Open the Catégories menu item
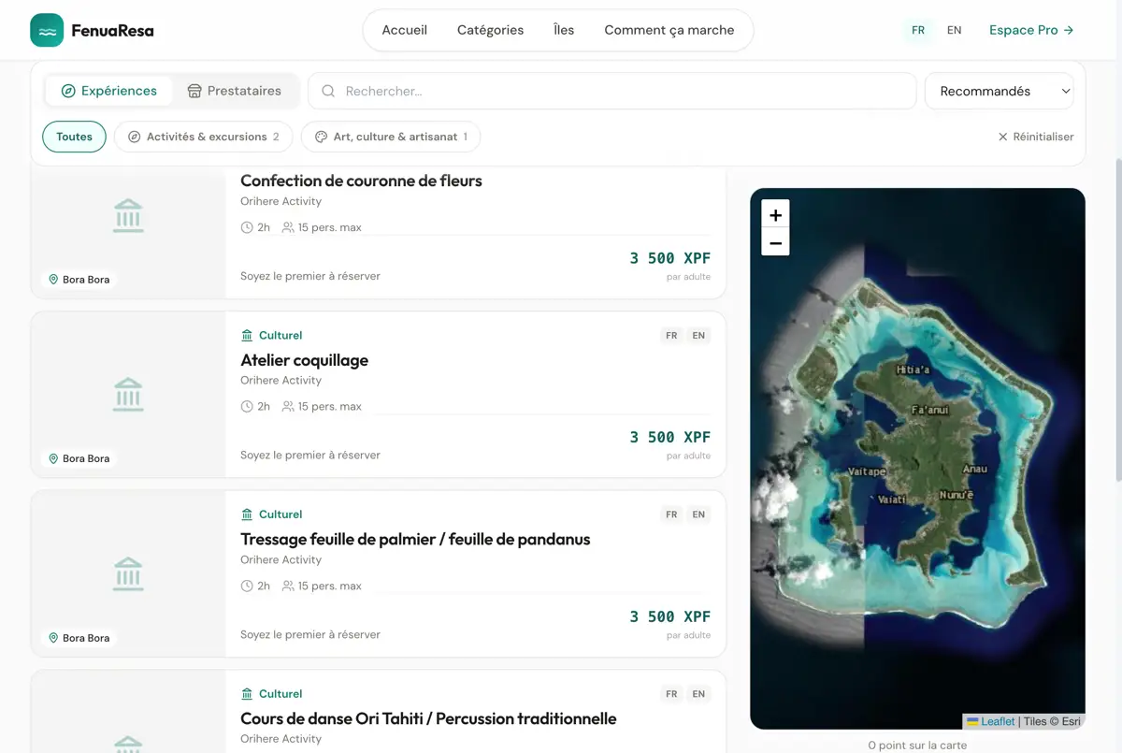The height and width of the screenshot is (753, 1122). tap(490, 30)
